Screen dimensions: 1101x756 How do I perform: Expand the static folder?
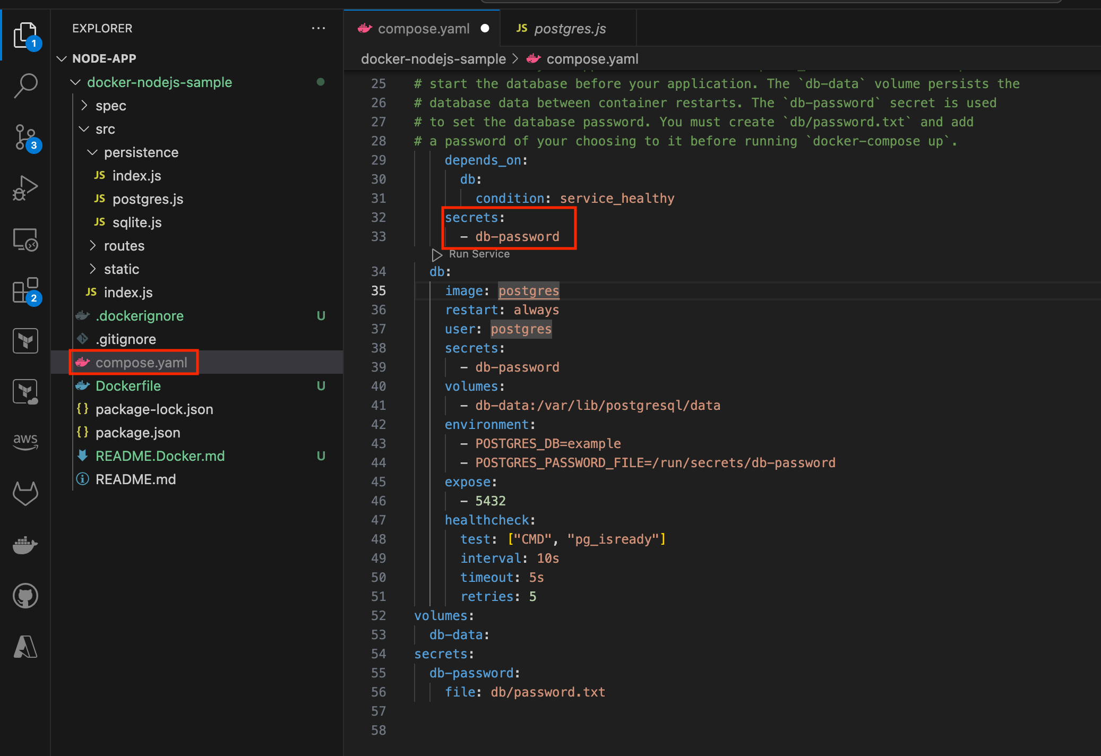click(92, 269)
